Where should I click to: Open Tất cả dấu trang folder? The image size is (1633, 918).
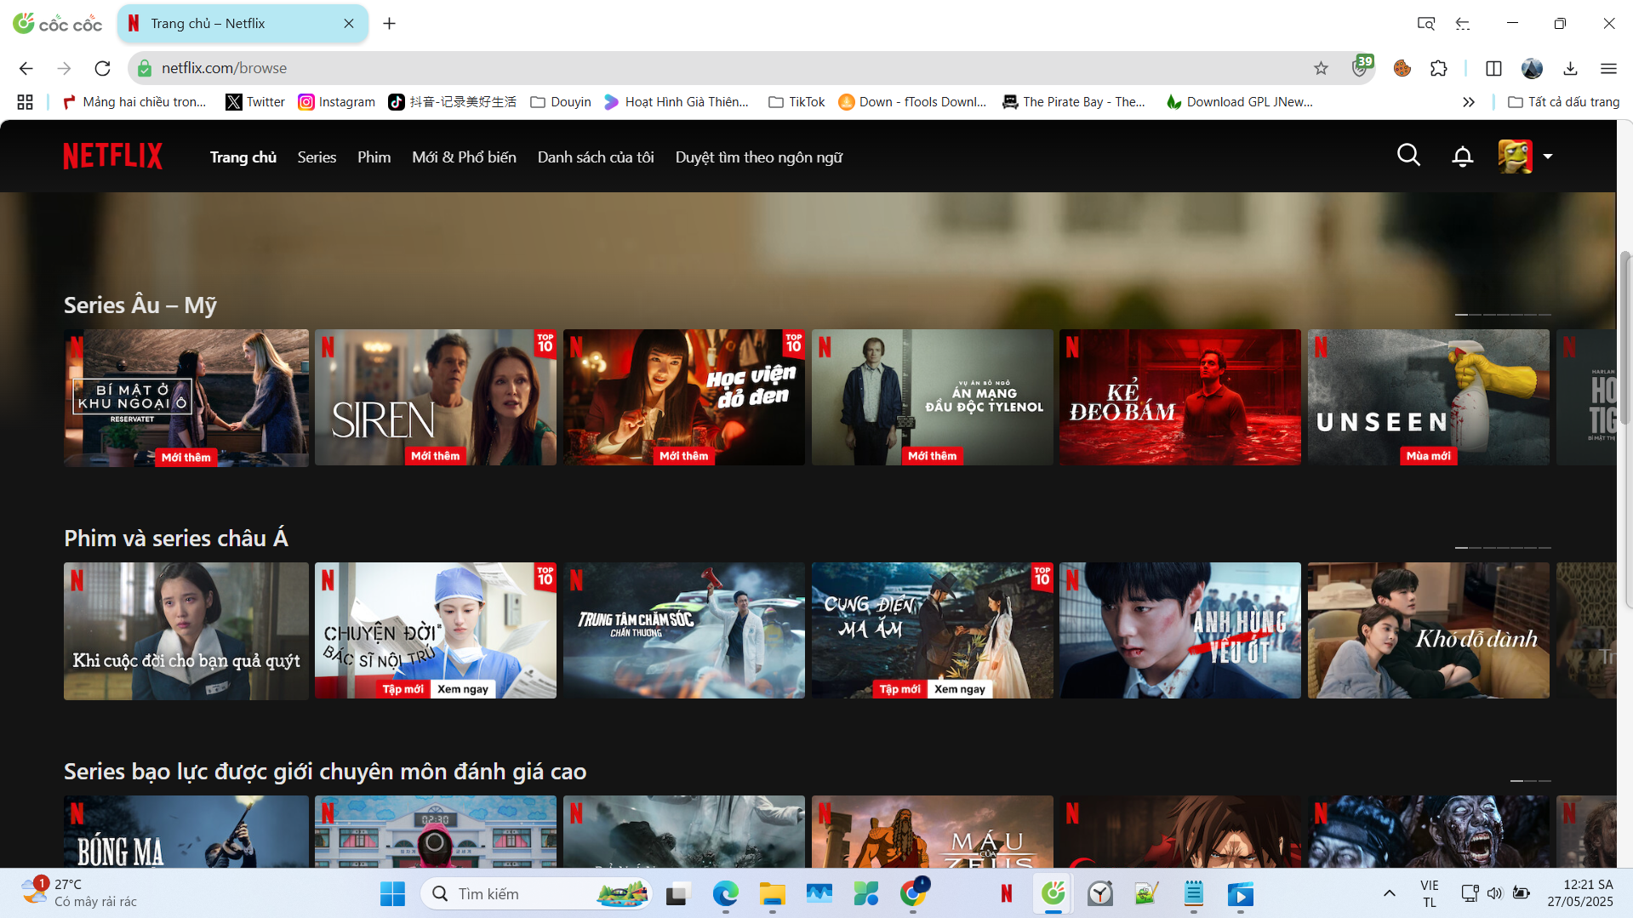point(1564,102)
